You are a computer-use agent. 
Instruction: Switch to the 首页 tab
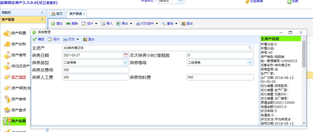tap(57, 14)
